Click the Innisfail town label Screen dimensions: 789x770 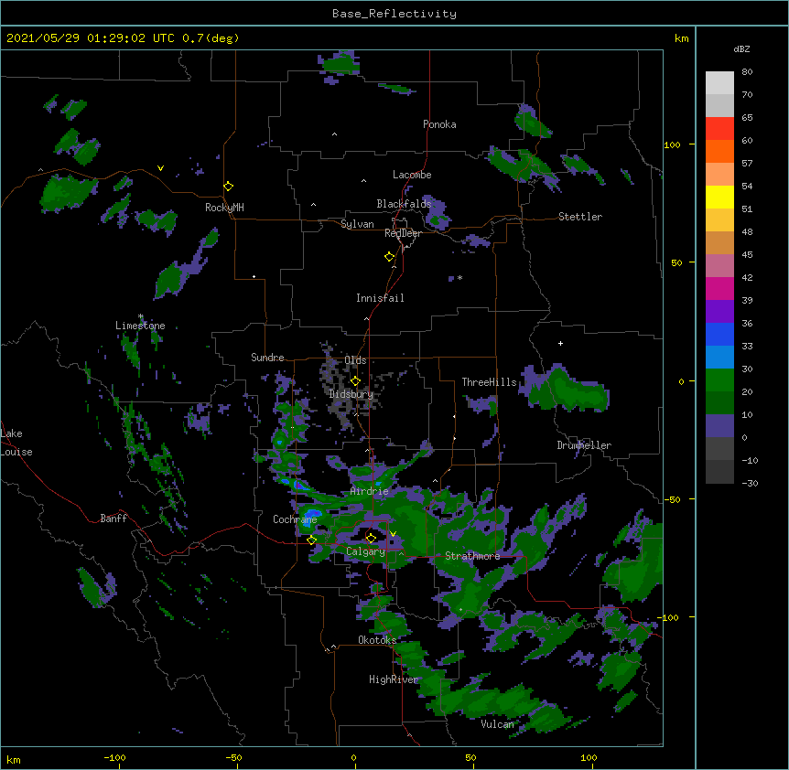380,298
